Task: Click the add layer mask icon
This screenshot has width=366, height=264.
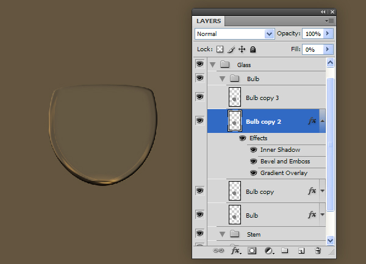Action: pos(252,251)
